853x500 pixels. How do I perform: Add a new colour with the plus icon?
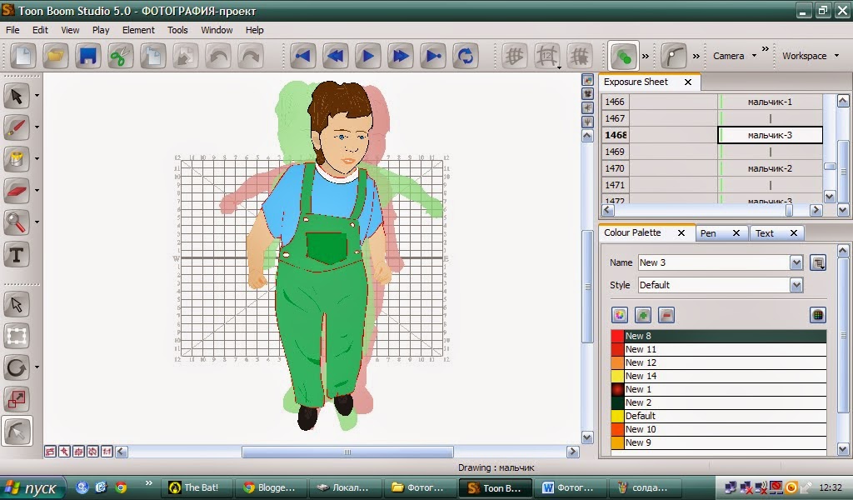point(642,315)
